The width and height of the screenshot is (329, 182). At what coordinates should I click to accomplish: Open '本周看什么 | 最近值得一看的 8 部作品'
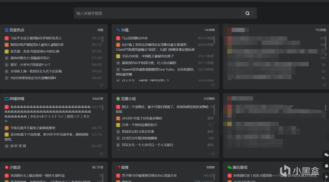(37, 176)
